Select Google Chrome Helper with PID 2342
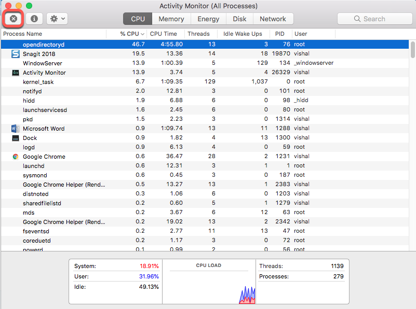The height and width of the screenshot is (309, 416). (x=64, y=222)
